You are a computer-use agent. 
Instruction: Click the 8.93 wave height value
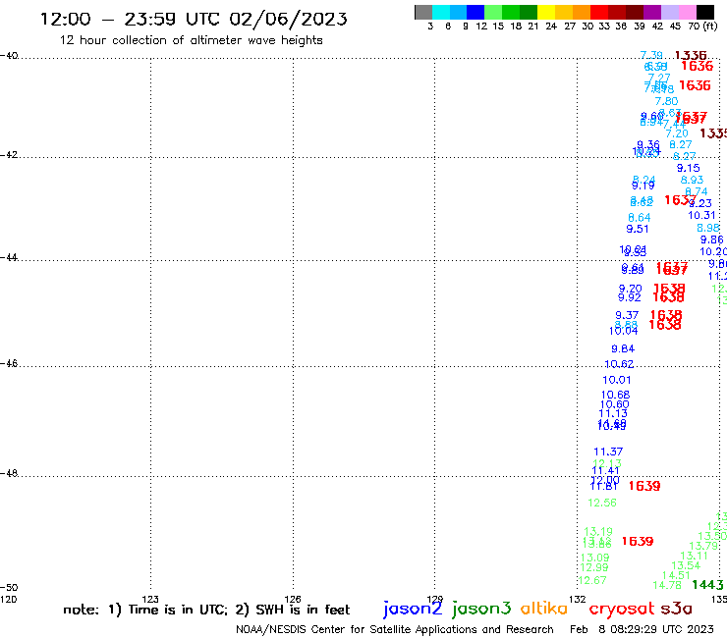coord(692,180)
